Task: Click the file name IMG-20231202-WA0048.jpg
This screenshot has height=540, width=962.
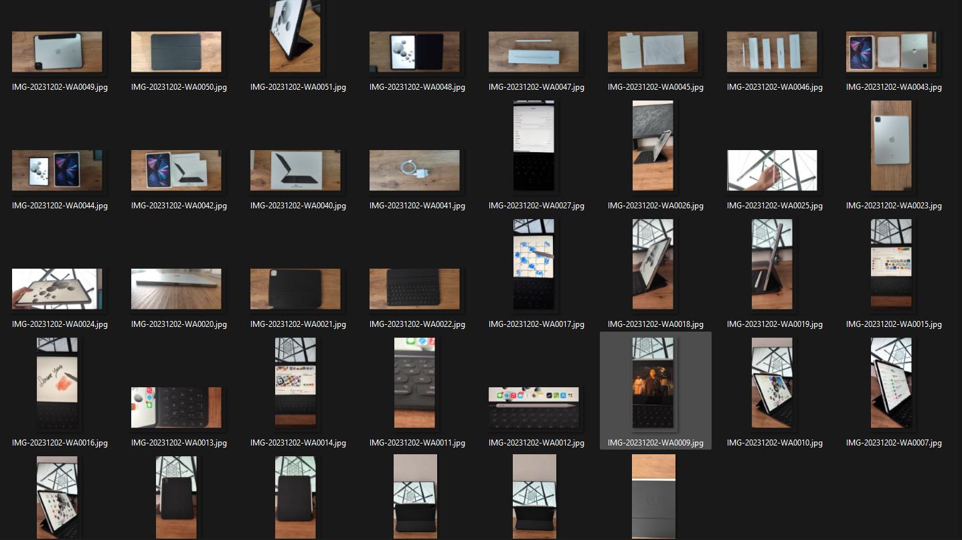Action: [417, 87]
